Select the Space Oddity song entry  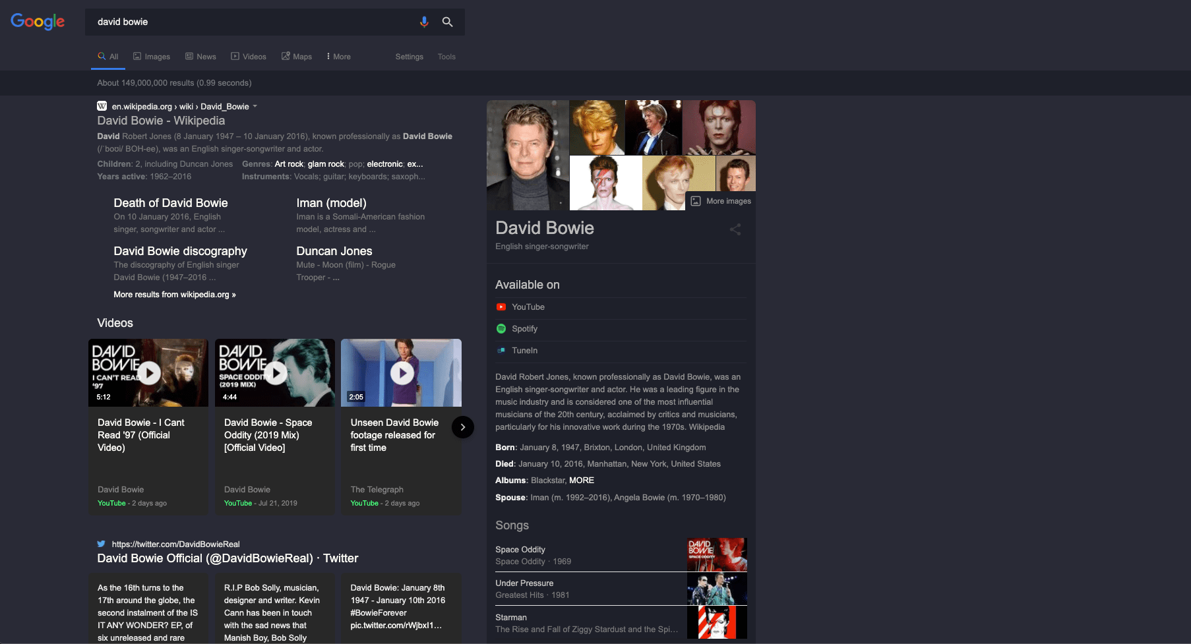point(621,555)
